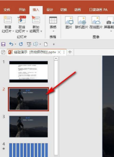Open the Undo history dropdown arrow
Screen dimensions: 114x157
point(15,44)
